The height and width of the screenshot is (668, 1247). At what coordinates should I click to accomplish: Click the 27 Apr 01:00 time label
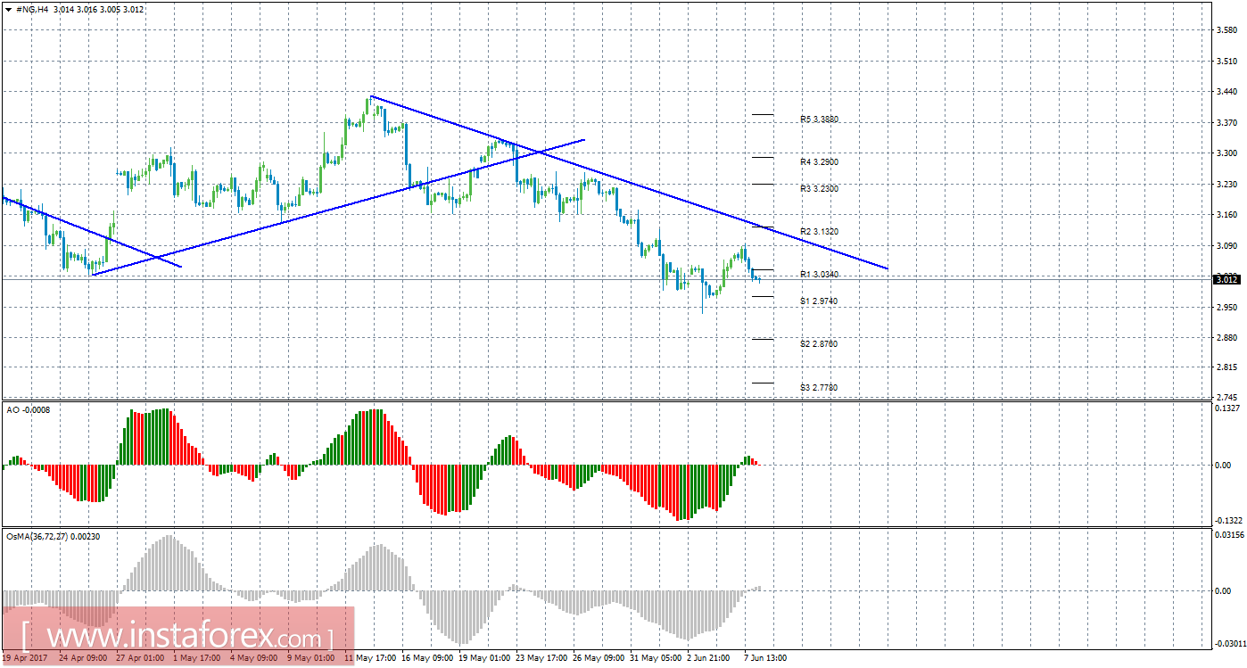pos(138,659)
